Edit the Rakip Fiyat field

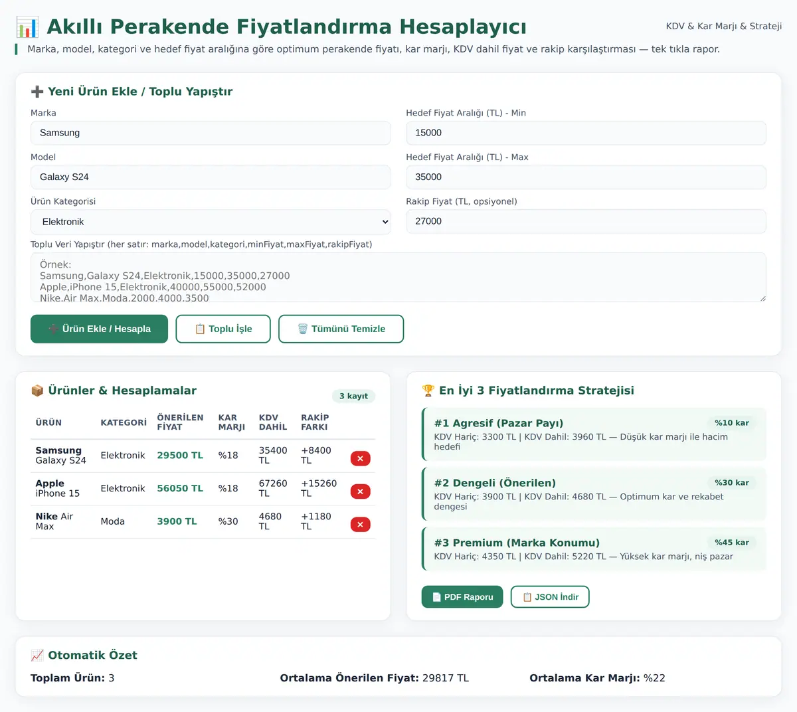click(586, 221)
